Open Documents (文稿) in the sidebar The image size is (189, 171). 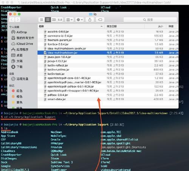(17, 61)
